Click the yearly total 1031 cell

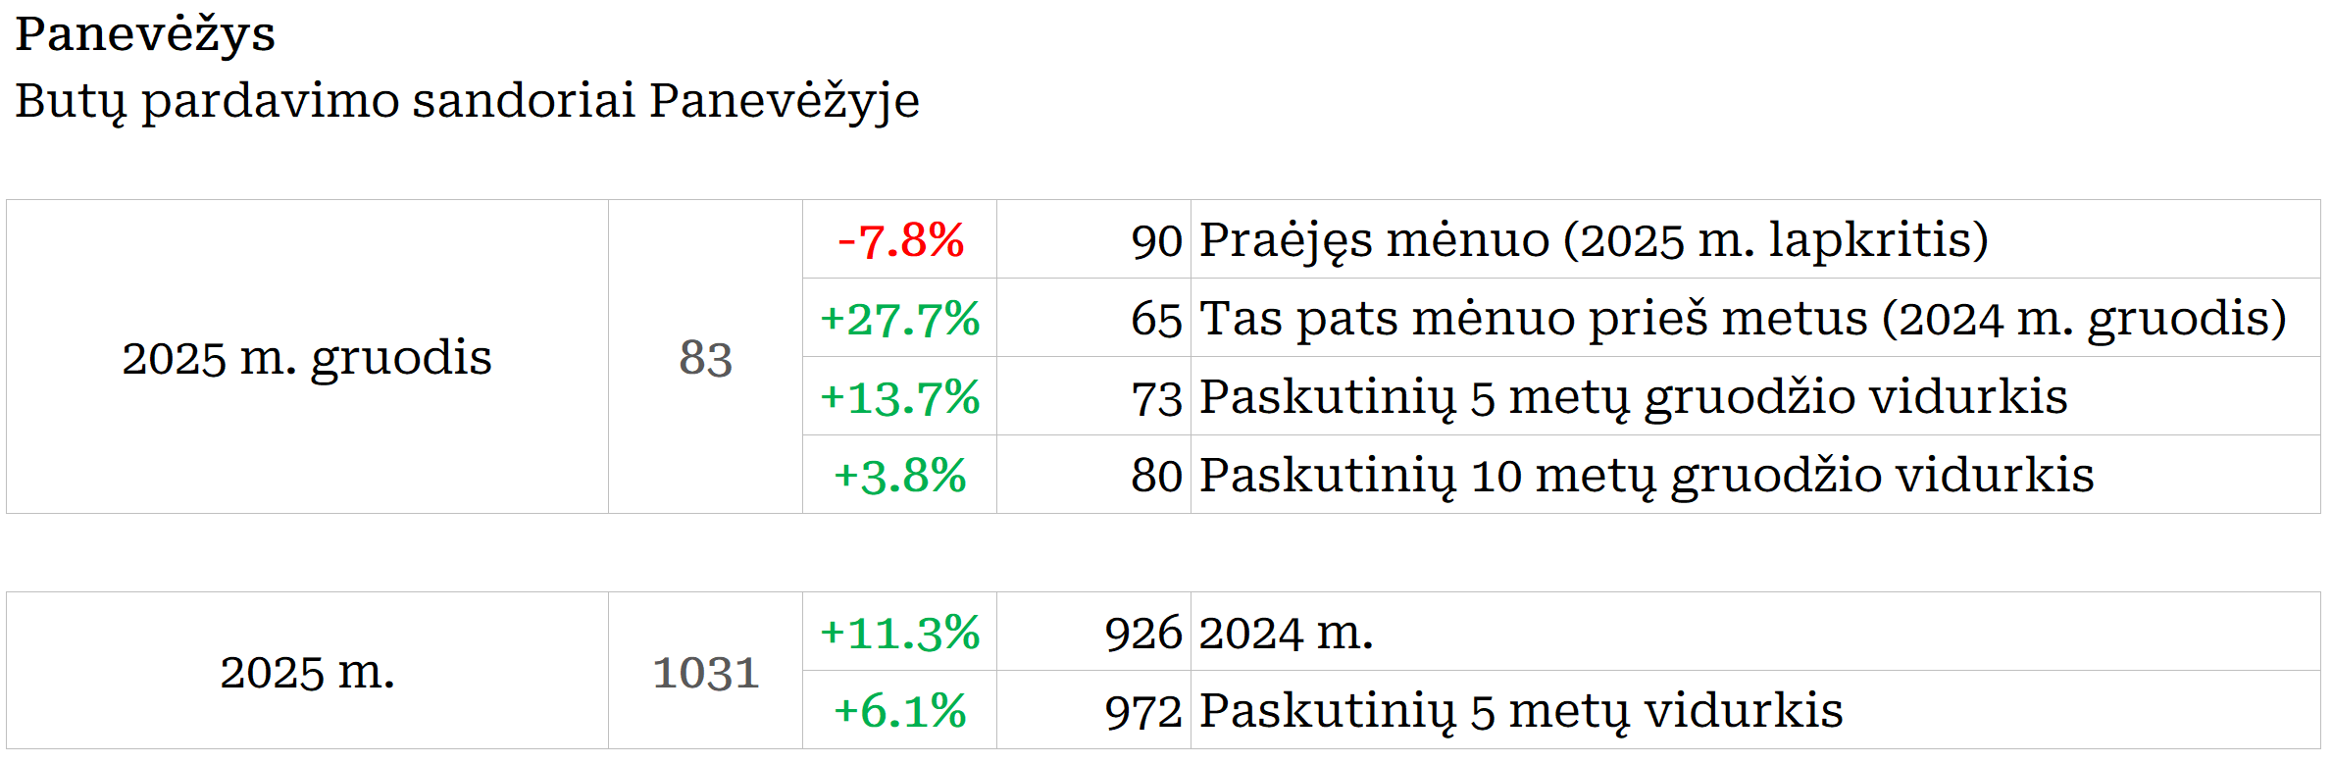tap(705, 672)
